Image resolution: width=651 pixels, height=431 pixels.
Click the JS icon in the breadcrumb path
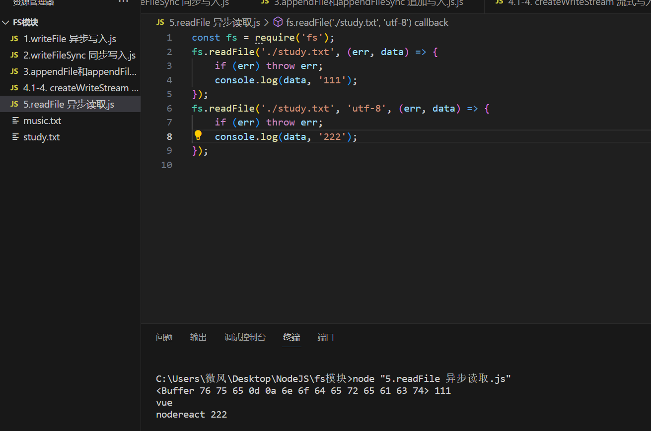pos(160,22)
